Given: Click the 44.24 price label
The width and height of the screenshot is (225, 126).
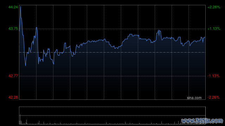Looking at the screenshot, I should click(x=13, y=7).
